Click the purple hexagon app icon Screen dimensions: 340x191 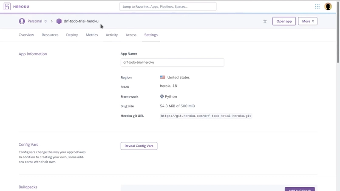point(59,21)
